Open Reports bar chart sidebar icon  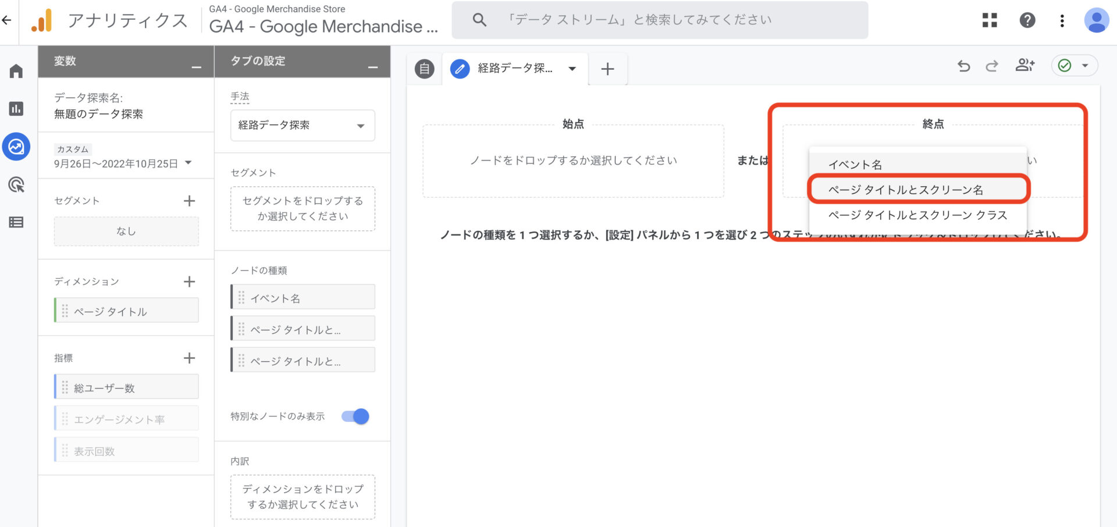16,109
